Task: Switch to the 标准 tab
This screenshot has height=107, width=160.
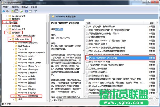Action: (x=59, y=100)
